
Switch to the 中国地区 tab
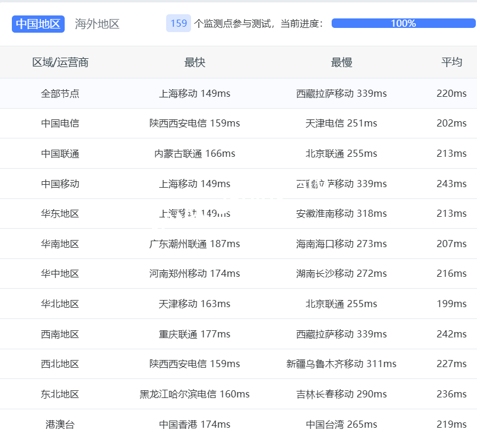38,24
